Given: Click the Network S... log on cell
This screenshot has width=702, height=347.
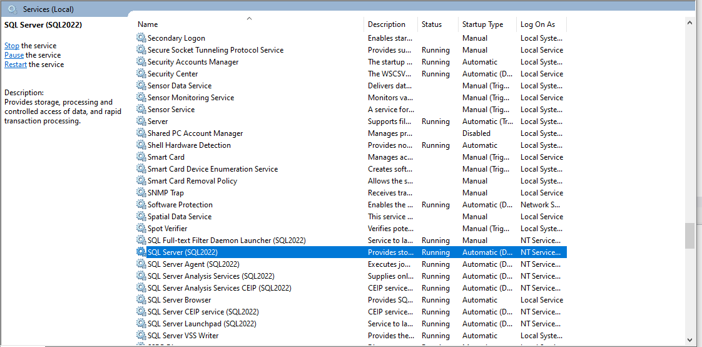Looking at the screenshot, I should [541, 204].
